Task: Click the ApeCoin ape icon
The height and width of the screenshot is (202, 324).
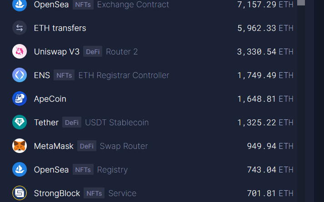Action: [20, 99]
